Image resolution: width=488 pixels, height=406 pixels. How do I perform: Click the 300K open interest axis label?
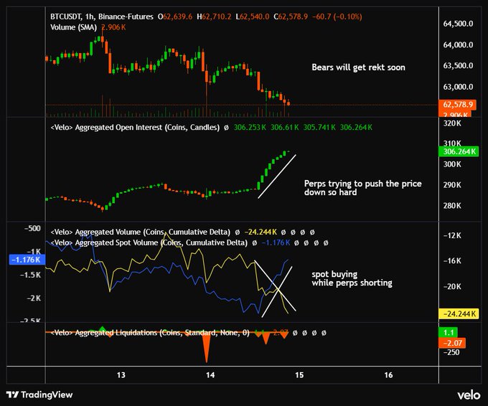tap(452, 164)
